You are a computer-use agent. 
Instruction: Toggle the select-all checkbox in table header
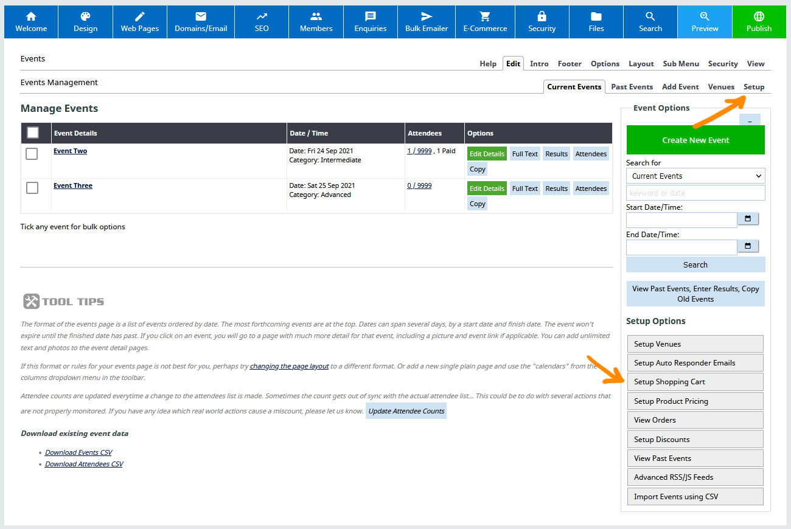pos(33,133)
